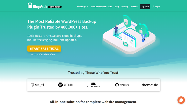Click the WP Site Care logo

coord(66,85)
